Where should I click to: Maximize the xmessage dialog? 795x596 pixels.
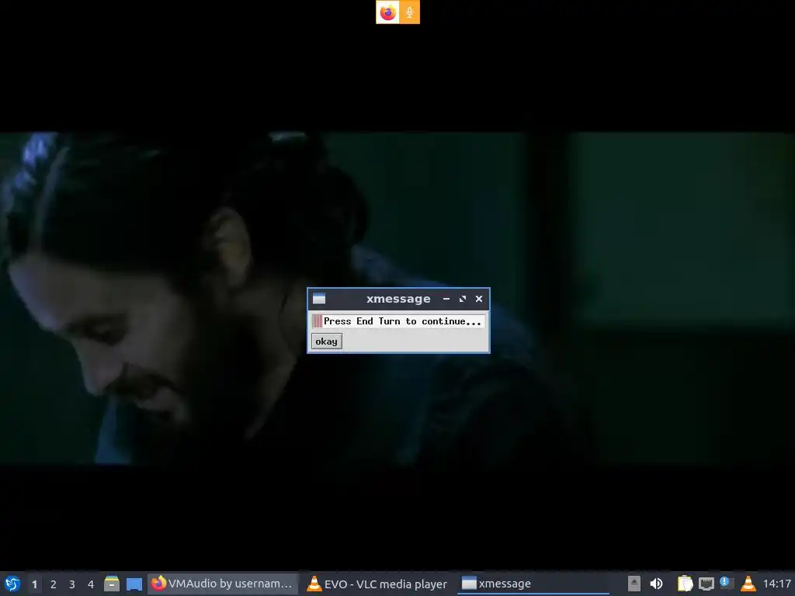(463, 299)
